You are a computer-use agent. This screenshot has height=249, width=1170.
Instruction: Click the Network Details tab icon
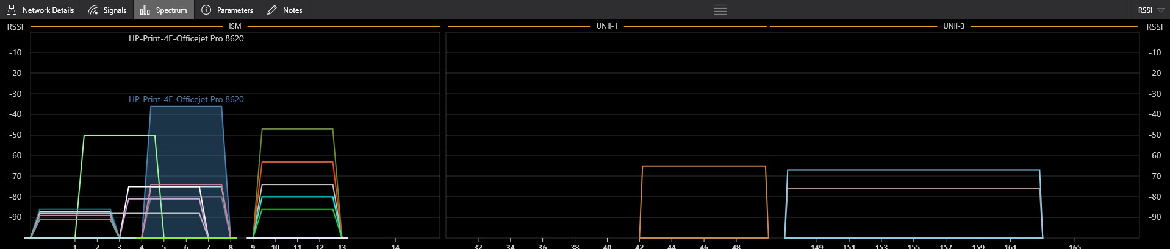pos(12,10)
